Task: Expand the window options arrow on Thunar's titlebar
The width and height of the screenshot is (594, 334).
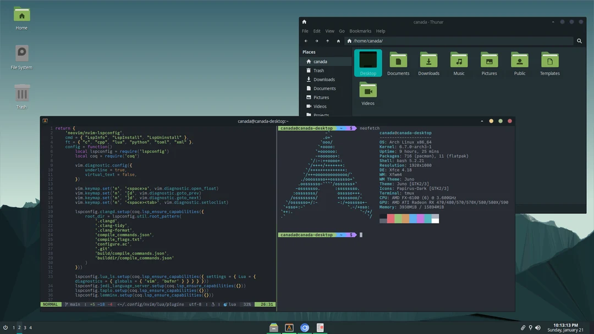Action: tap(553, 21)
